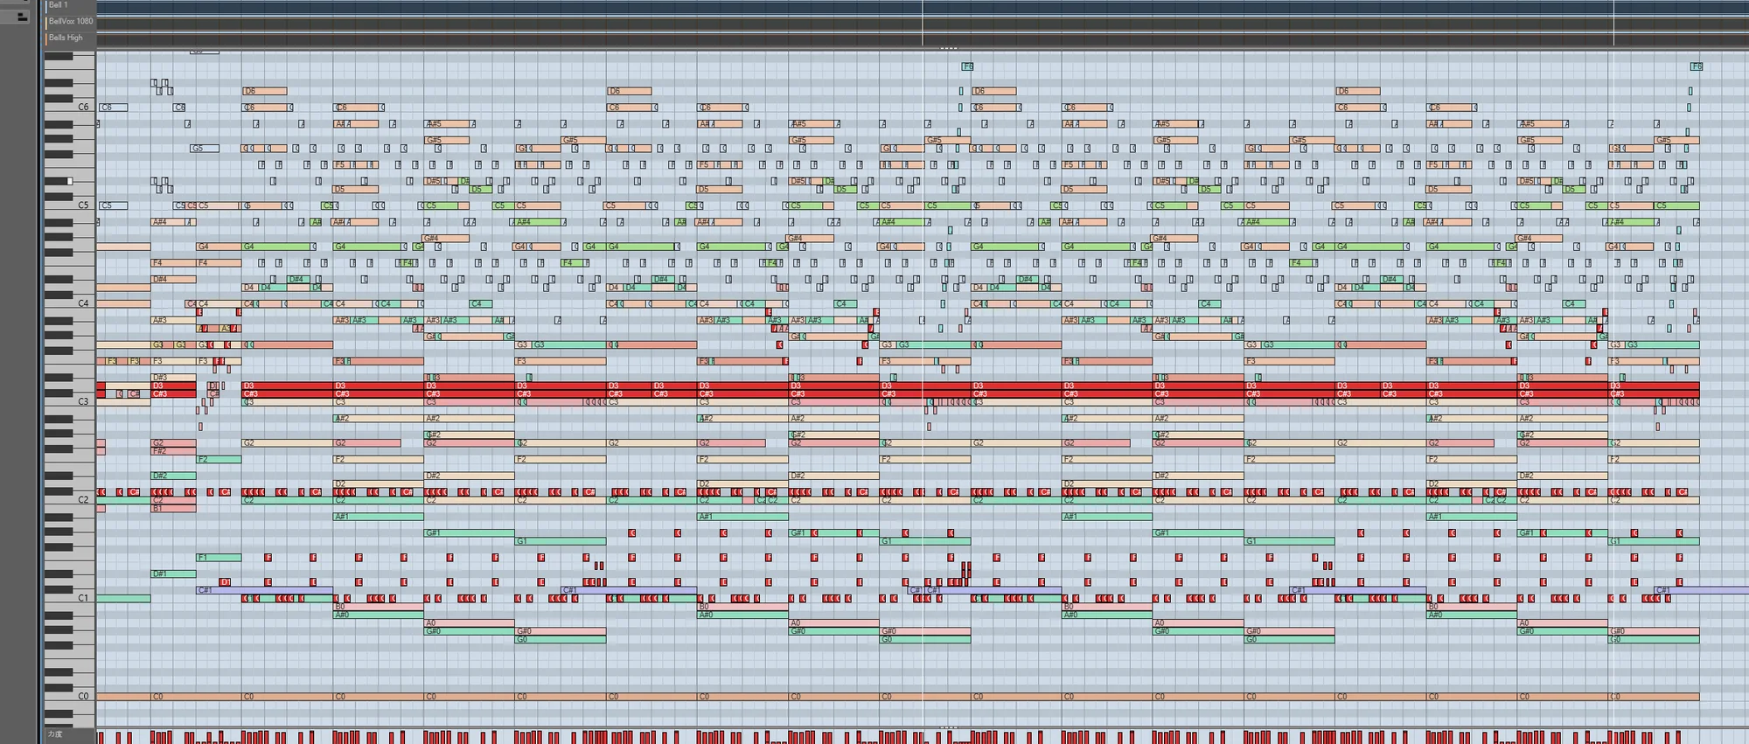Select the unselected pale G5 note
This screenshot has height=744, width=1749.
(204, 149)
